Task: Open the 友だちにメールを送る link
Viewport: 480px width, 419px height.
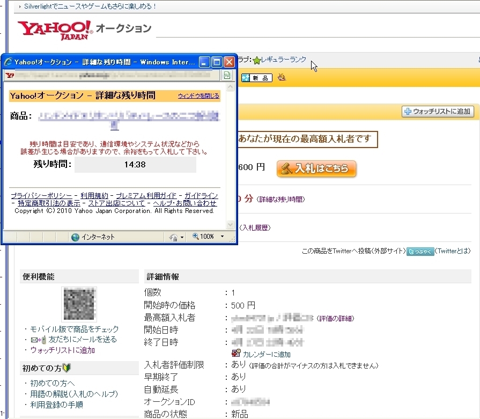Action: pyautogui.click(x=83, y=340)
